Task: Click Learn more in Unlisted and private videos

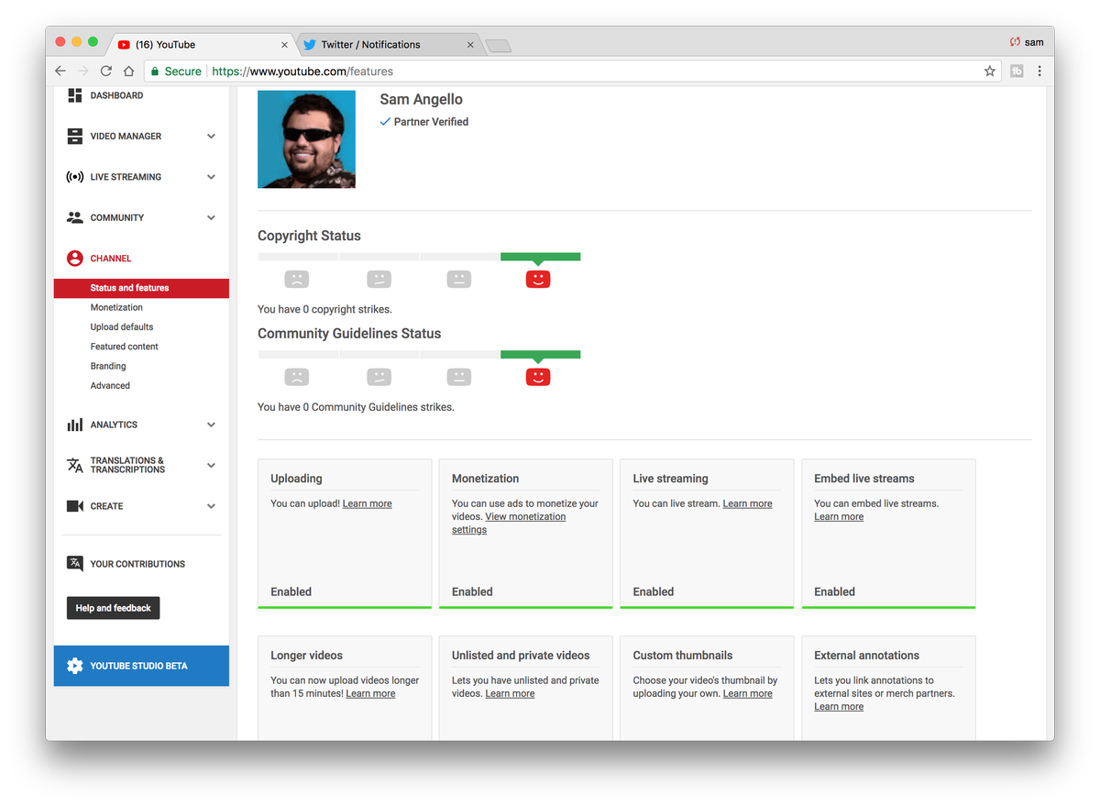Action: [x=510, y=693]
